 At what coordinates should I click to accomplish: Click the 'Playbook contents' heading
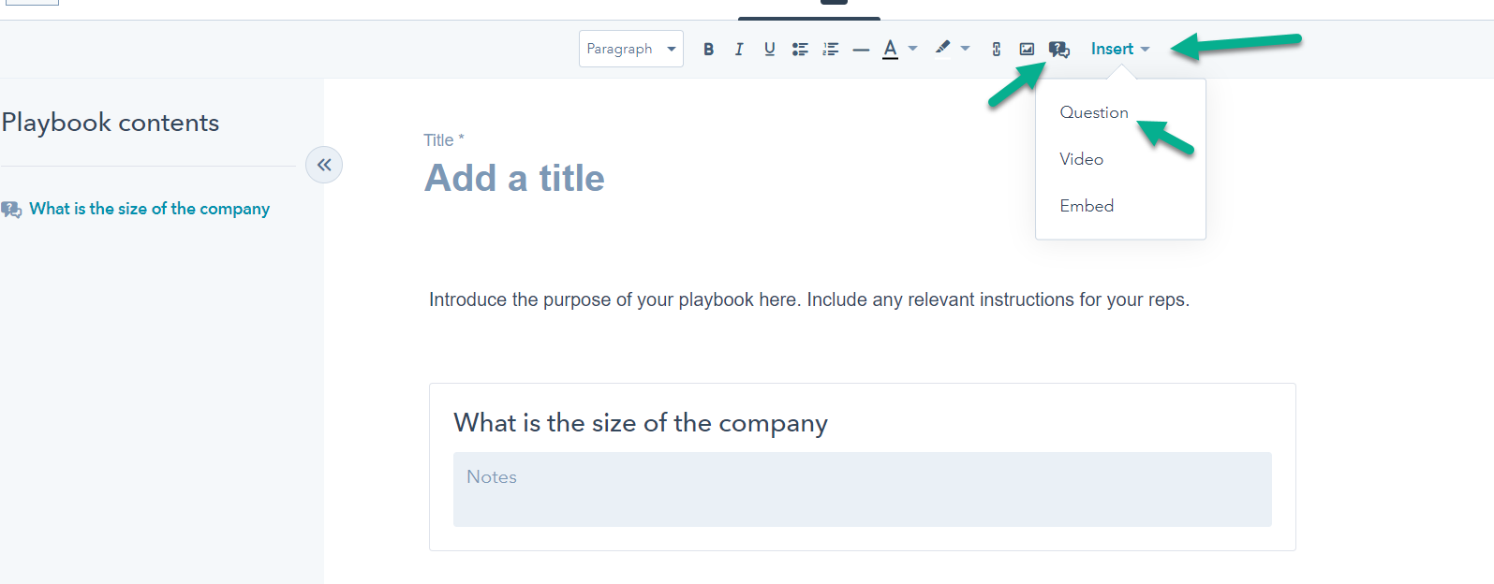coord(111,123)
